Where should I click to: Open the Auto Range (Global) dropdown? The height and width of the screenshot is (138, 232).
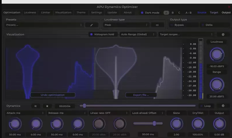click(137, 35)
